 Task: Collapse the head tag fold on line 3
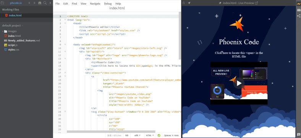point(65,23)
